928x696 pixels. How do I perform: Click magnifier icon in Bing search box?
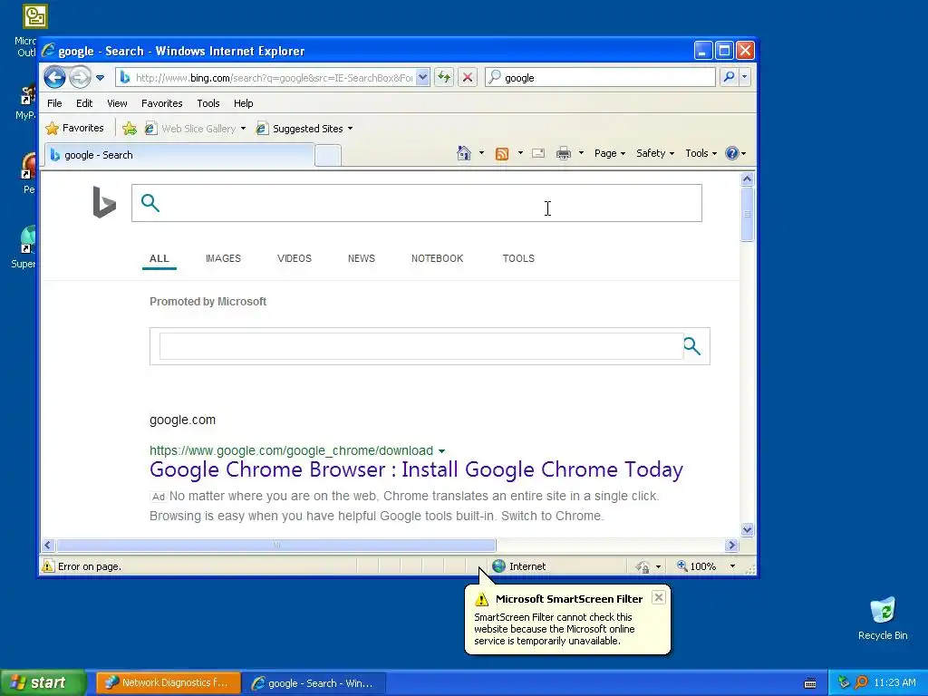click(x=150, y=203)
